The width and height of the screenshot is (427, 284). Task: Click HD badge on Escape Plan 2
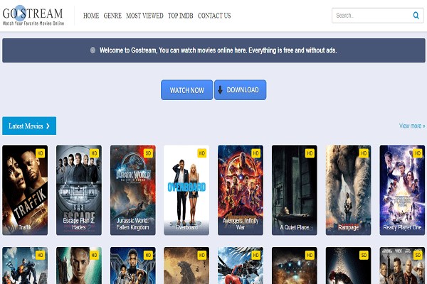(94, 153)
